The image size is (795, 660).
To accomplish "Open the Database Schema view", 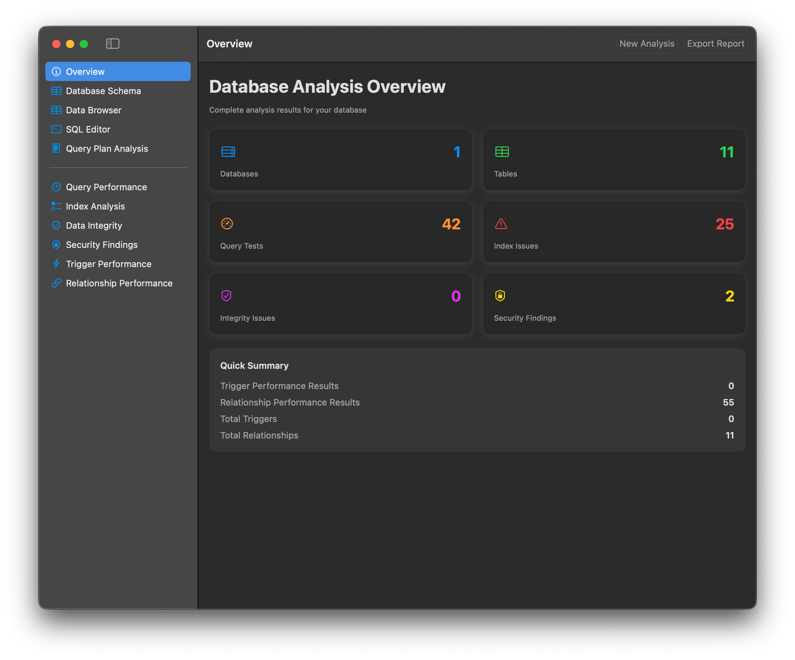I will point(103,91).
